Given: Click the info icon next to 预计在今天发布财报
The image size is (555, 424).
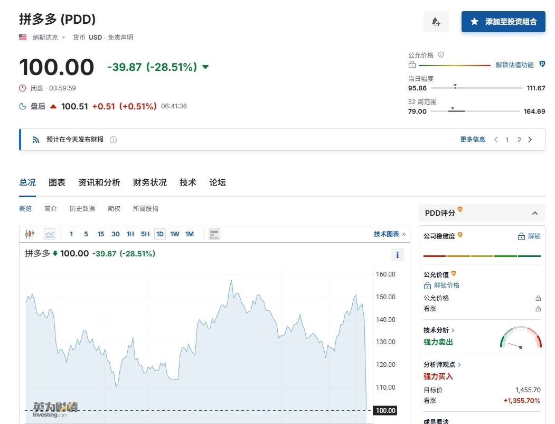Looking at the screenshot, I should coord(113,140).
